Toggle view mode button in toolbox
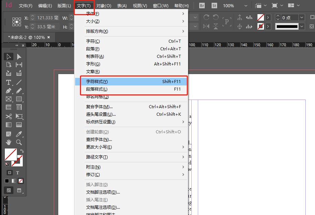 [x=9, y=190]
